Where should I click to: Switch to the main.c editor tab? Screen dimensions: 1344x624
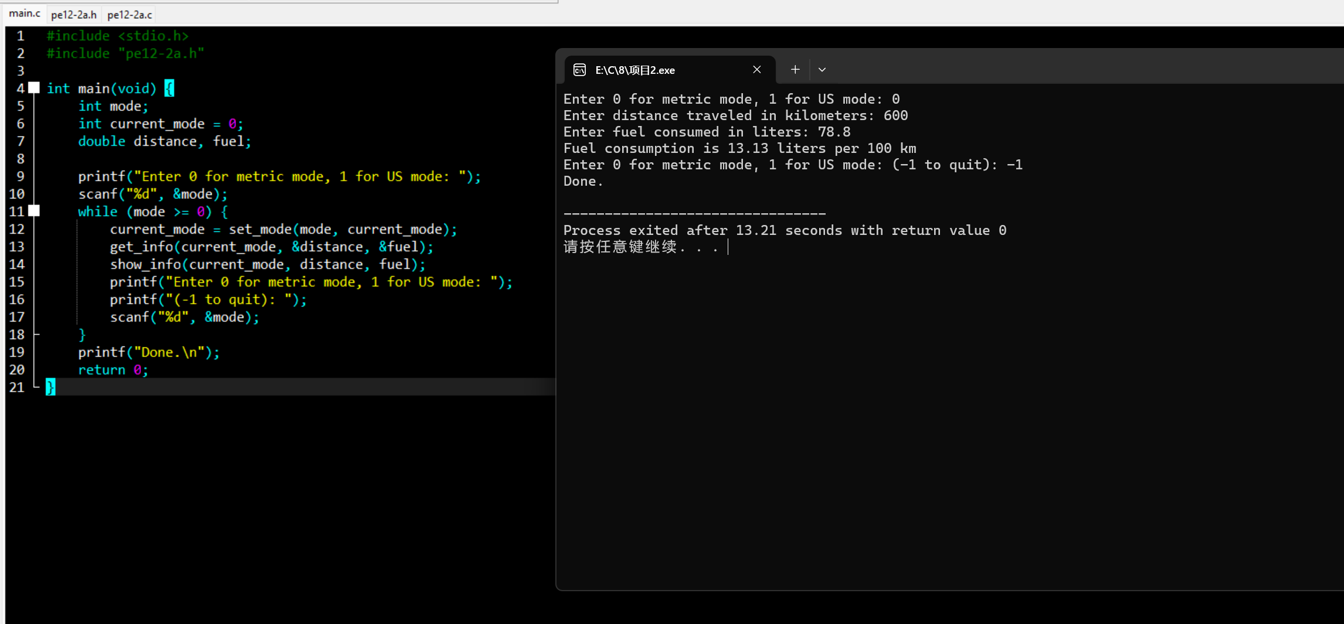pos(25,13)
